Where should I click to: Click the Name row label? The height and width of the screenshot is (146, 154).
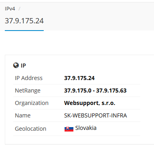pyautogui.click(x=23, y=115)
